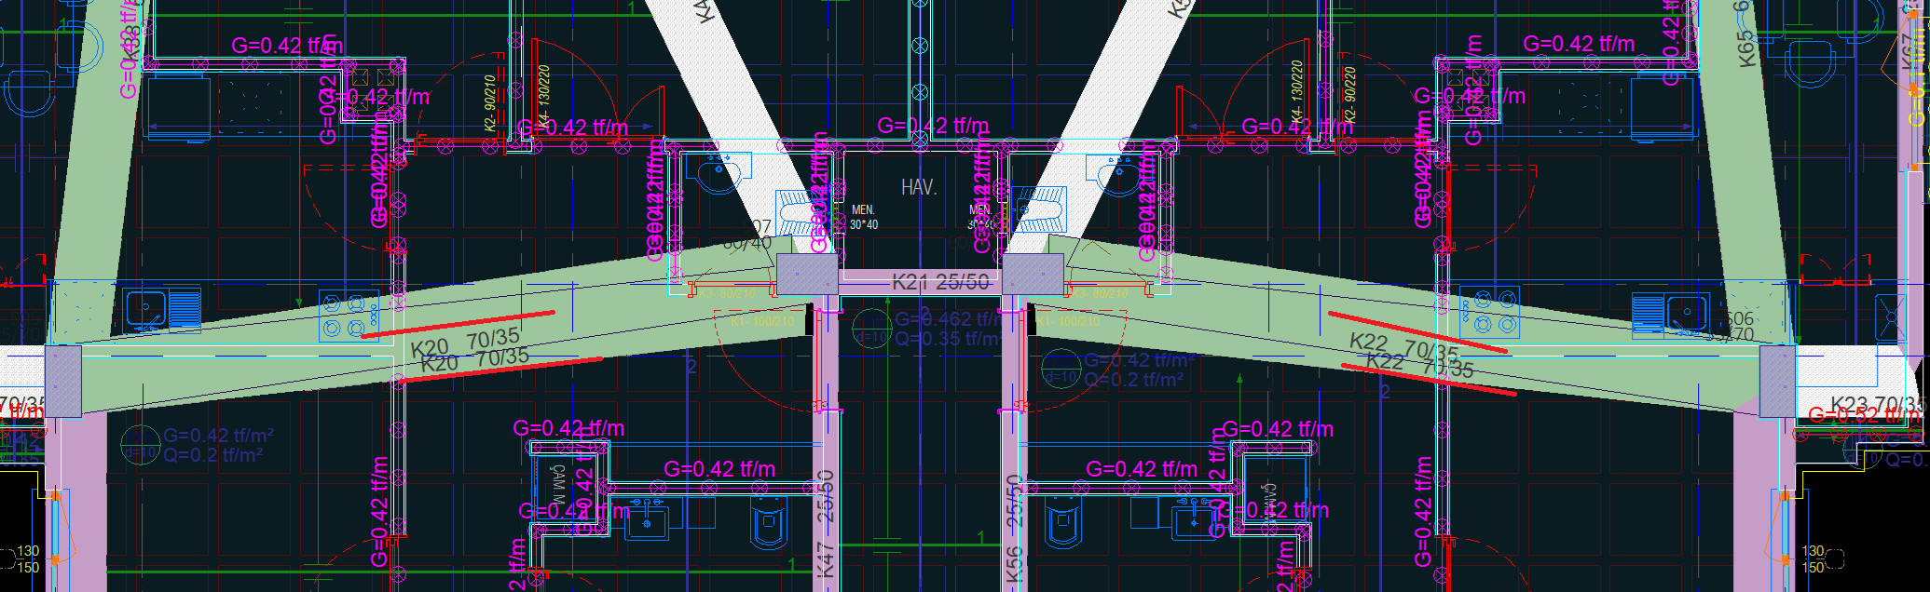Click the gray column at K21's left end

coord(807,275)
